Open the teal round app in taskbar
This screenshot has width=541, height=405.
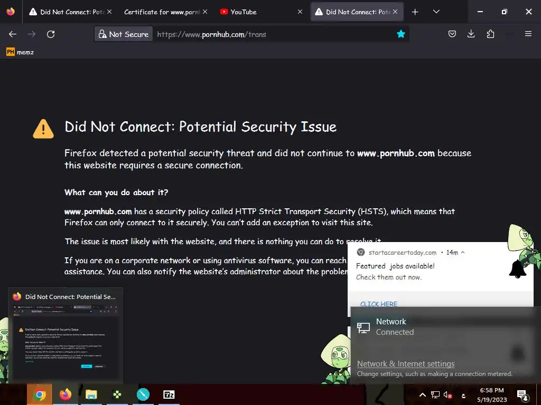[x=143, y=394]
